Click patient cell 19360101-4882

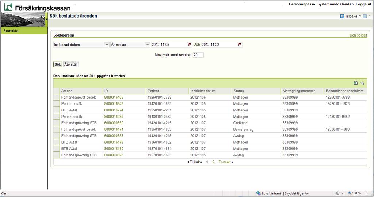(159, 142)
